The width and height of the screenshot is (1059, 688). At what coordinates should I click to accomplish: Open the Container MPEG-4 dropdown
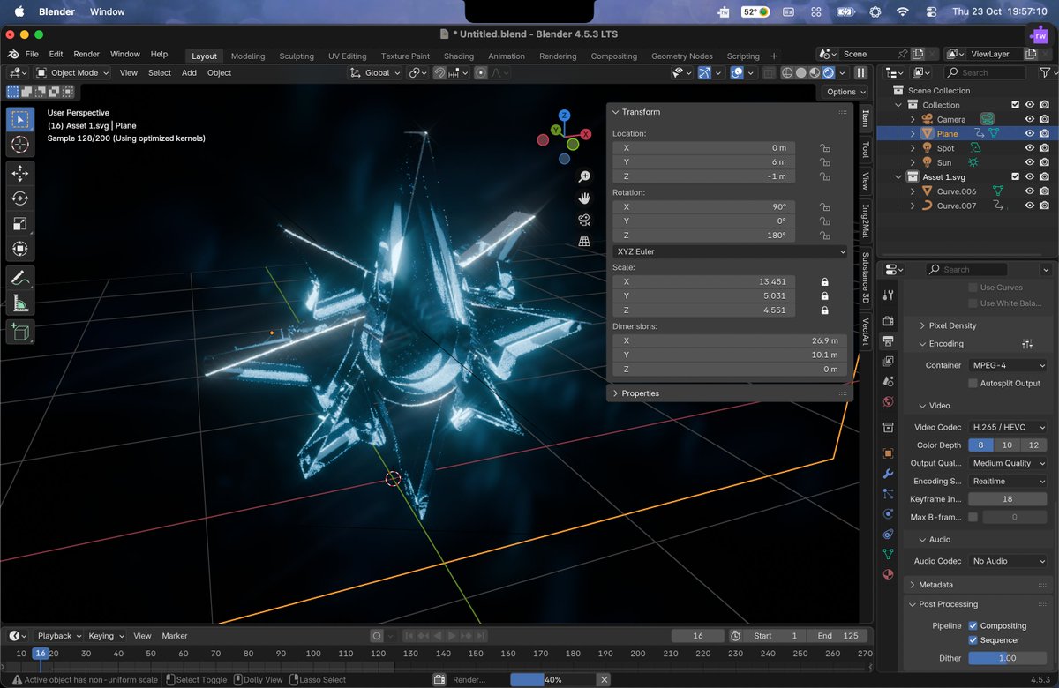[1007, 365]
